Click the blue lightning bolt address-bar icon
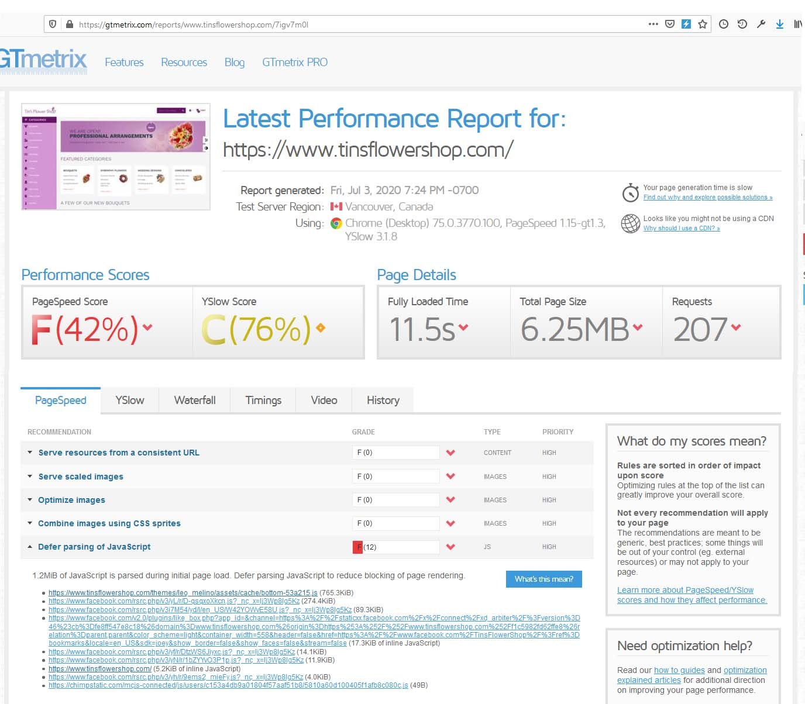Viewport: 805px width, 704px height. coord(686,24)
